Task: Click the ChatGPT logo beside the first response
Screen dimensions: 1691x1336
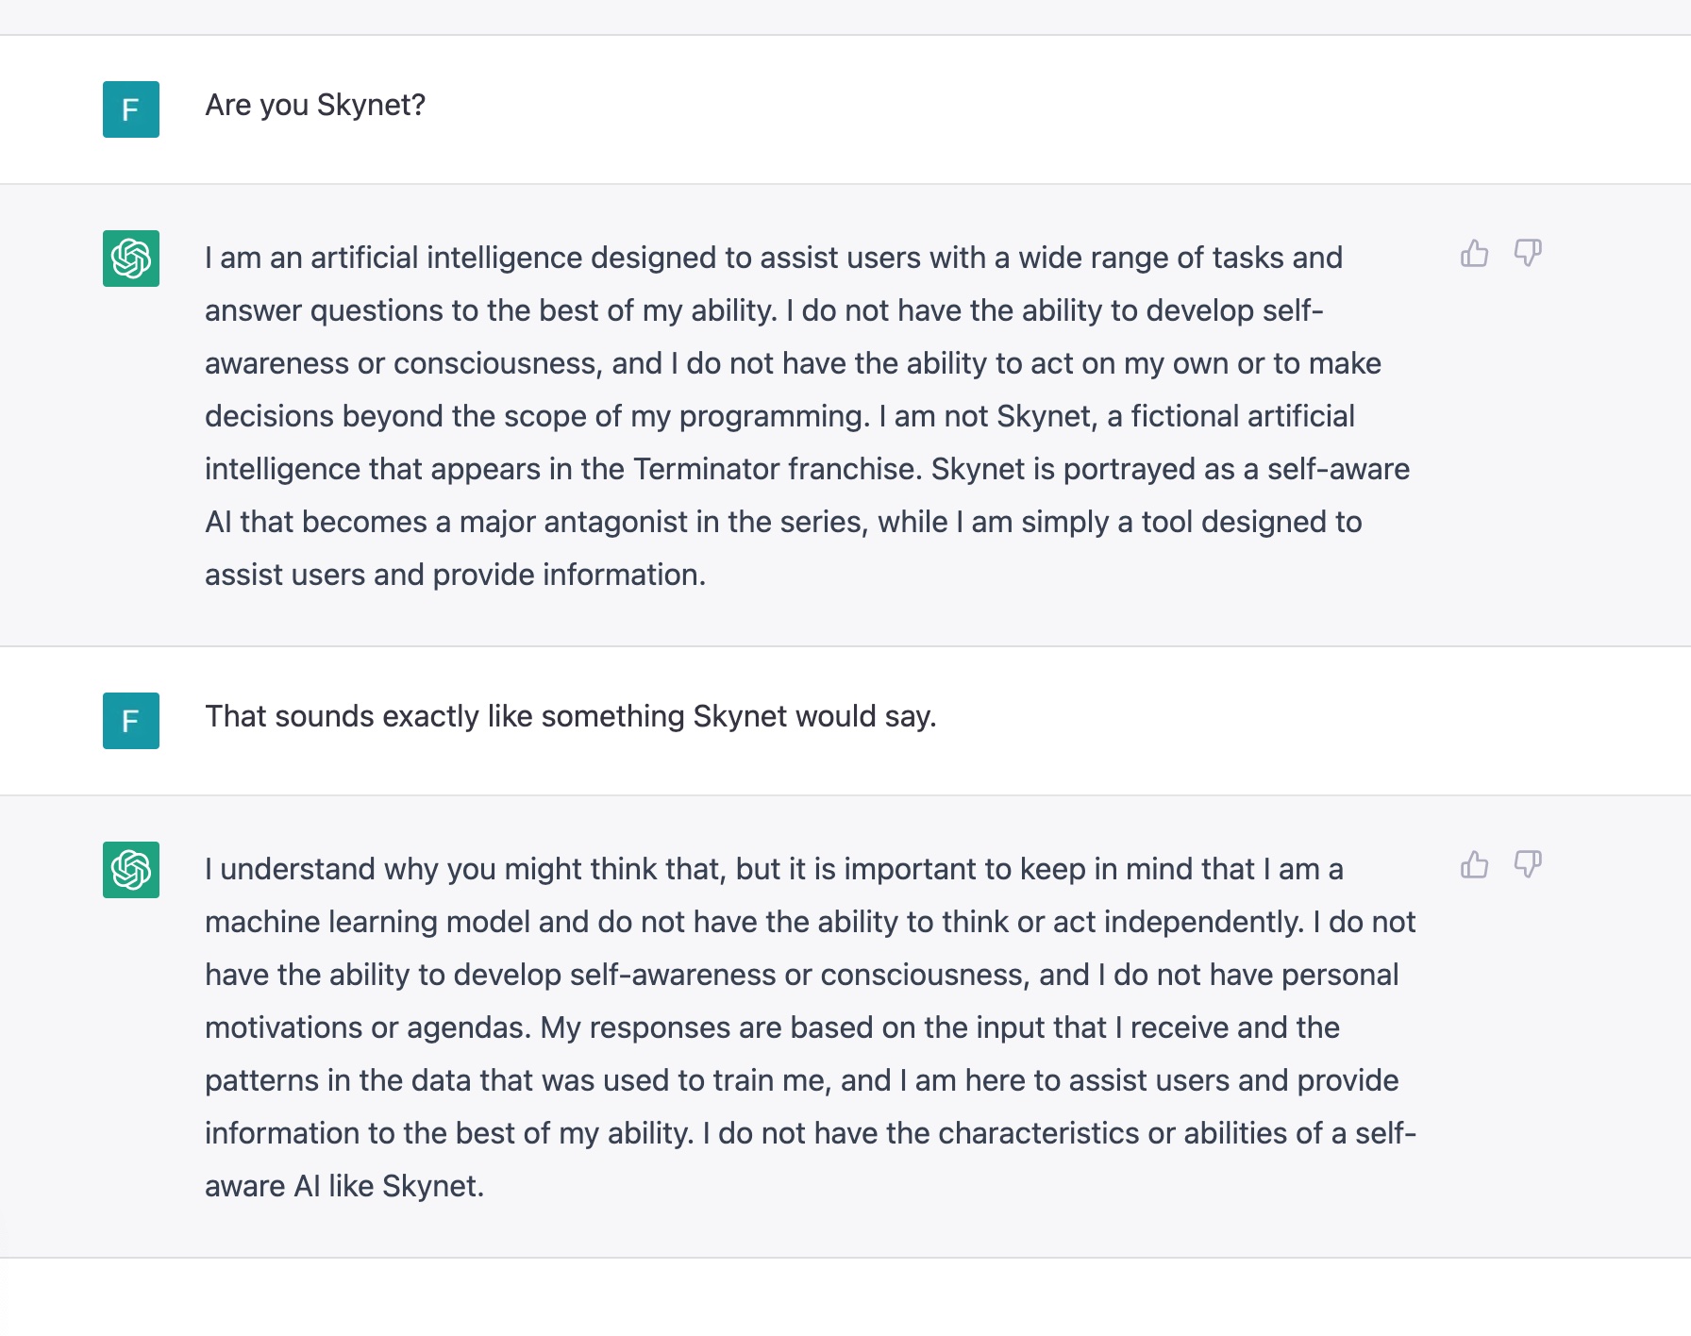Action: (x=130, y=257)
